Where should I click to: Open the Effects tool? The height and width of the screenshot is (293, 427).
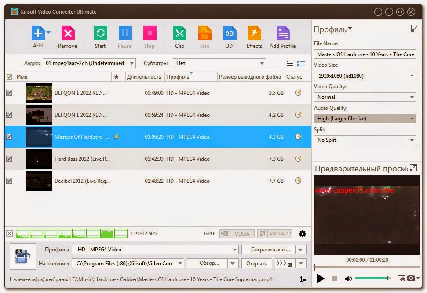254,33
